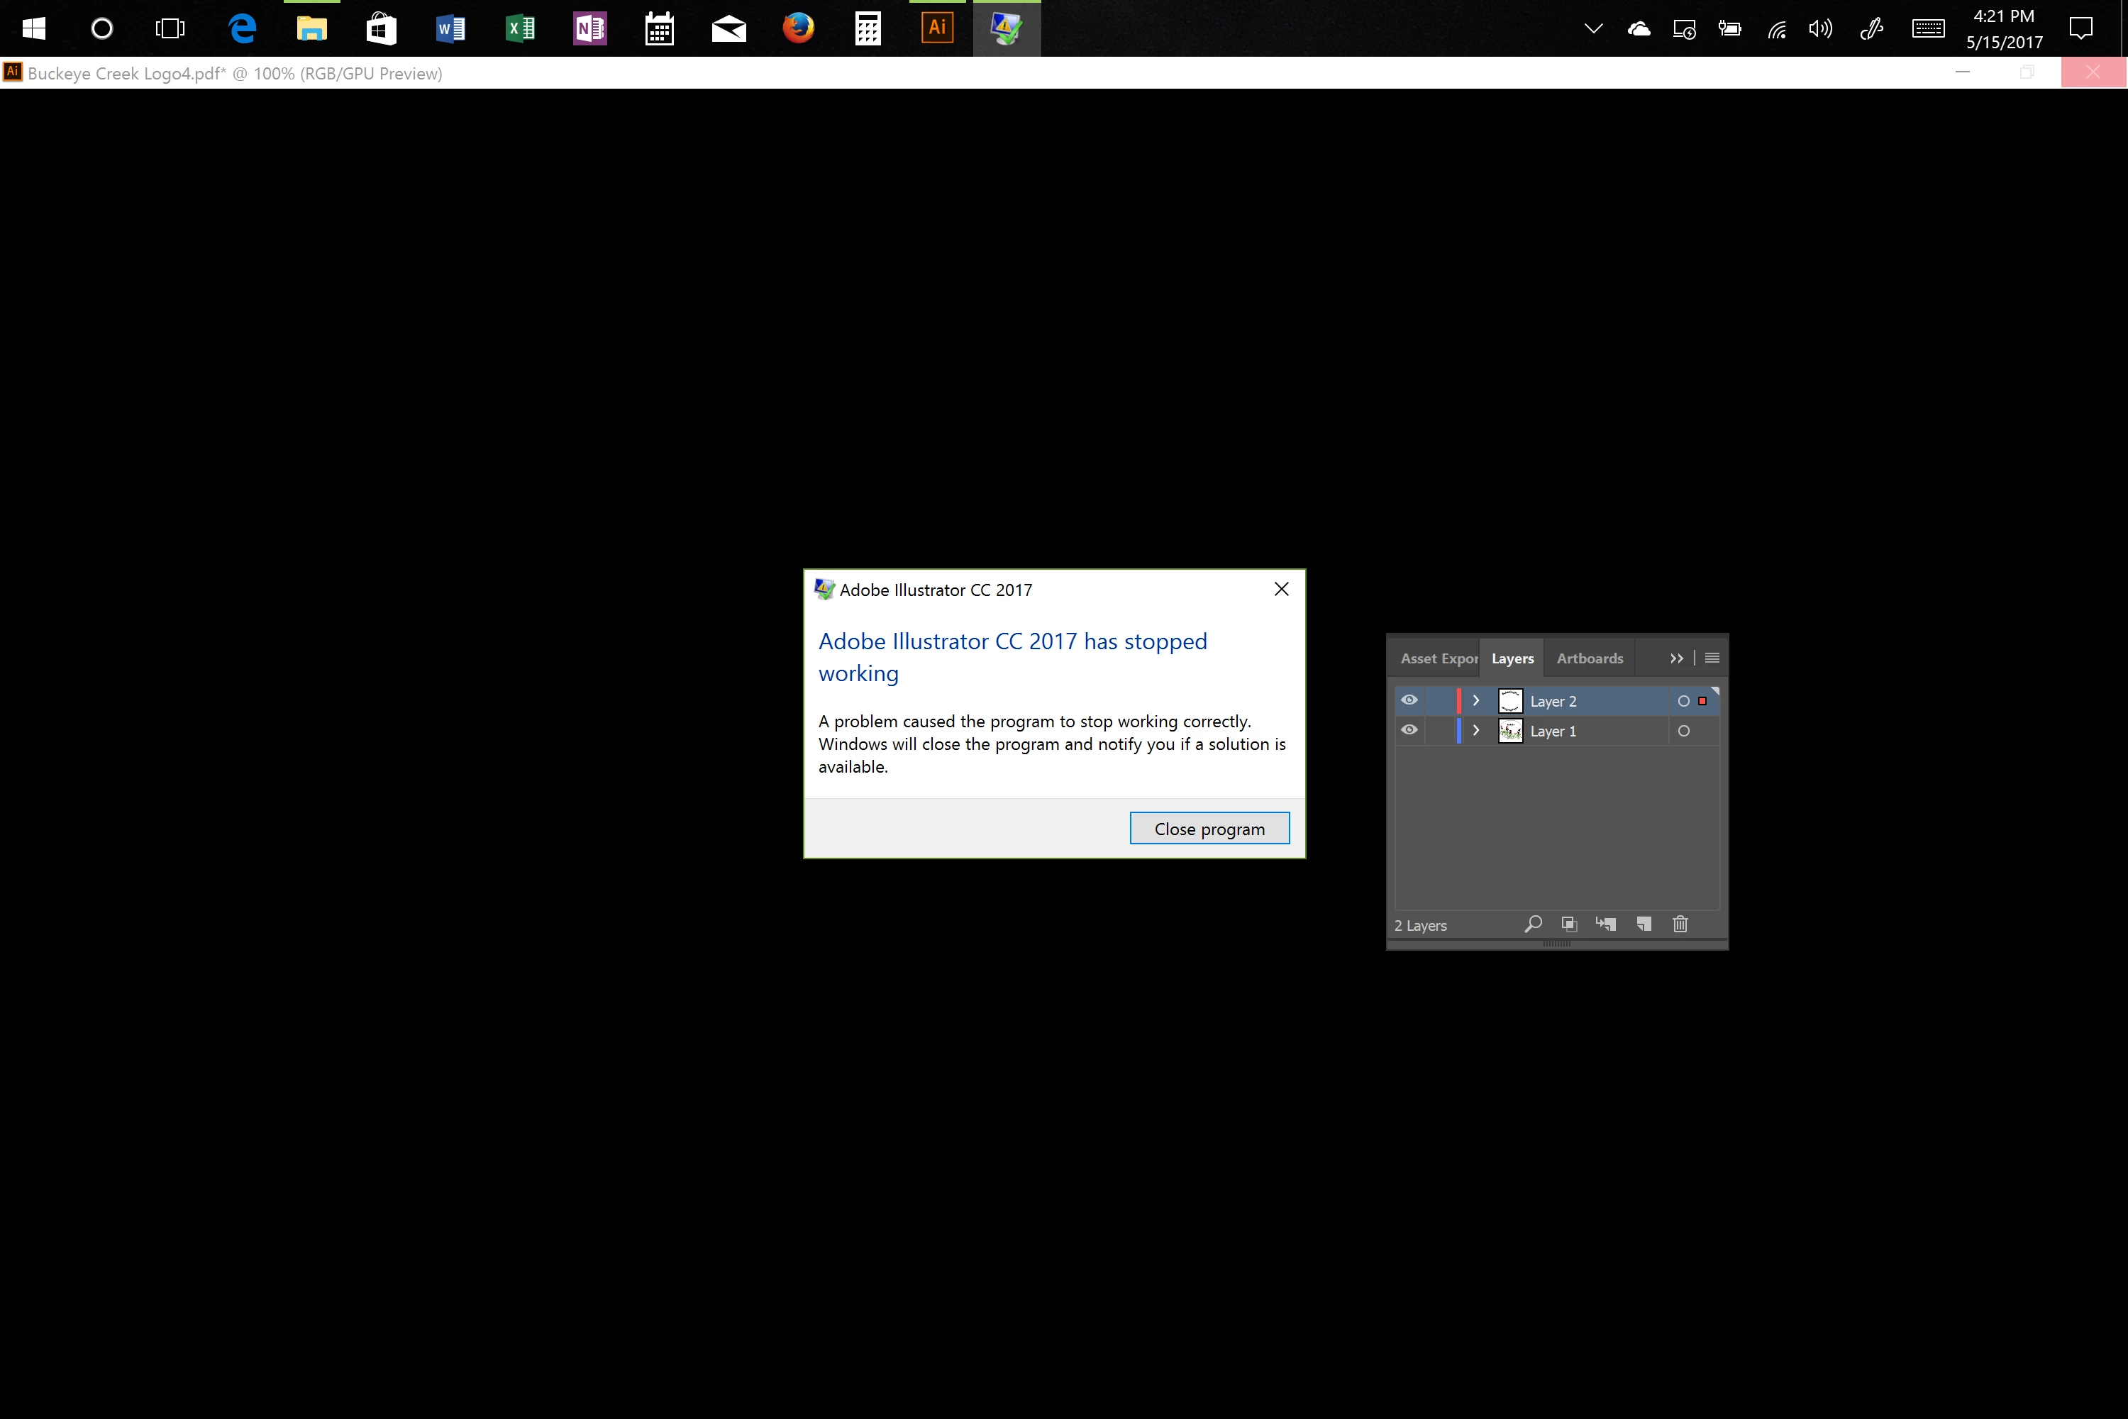Switch to the Artboards tab
This screenshot has width=2128, height=1419.
1589,658
